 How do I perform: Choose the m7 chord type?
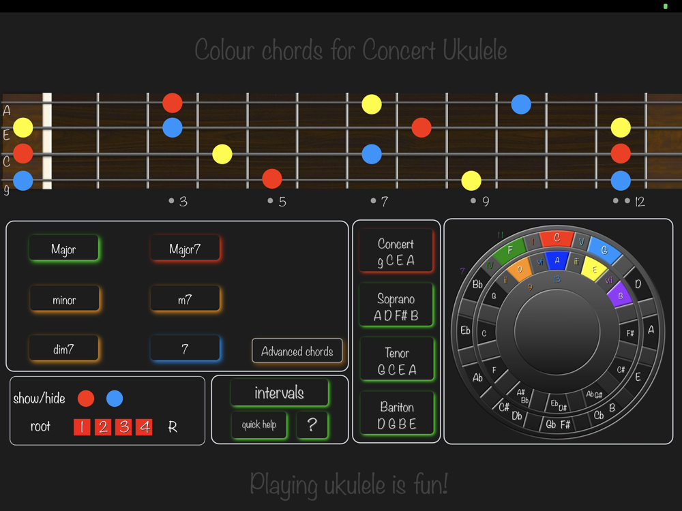coord(186,299)
